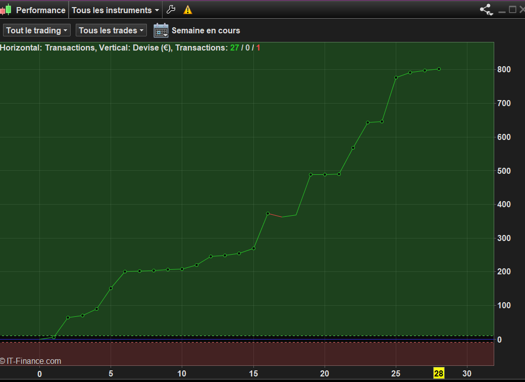This screenshot has height=382, width=525.
Task: Expand the Tous les trades dropdown
Action: [x=111, y=30]
